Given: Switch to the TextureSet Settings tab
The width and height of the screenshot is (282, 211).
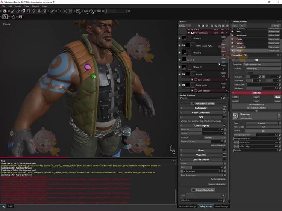Looking at the screenshot, I should (x=188, y=206).
